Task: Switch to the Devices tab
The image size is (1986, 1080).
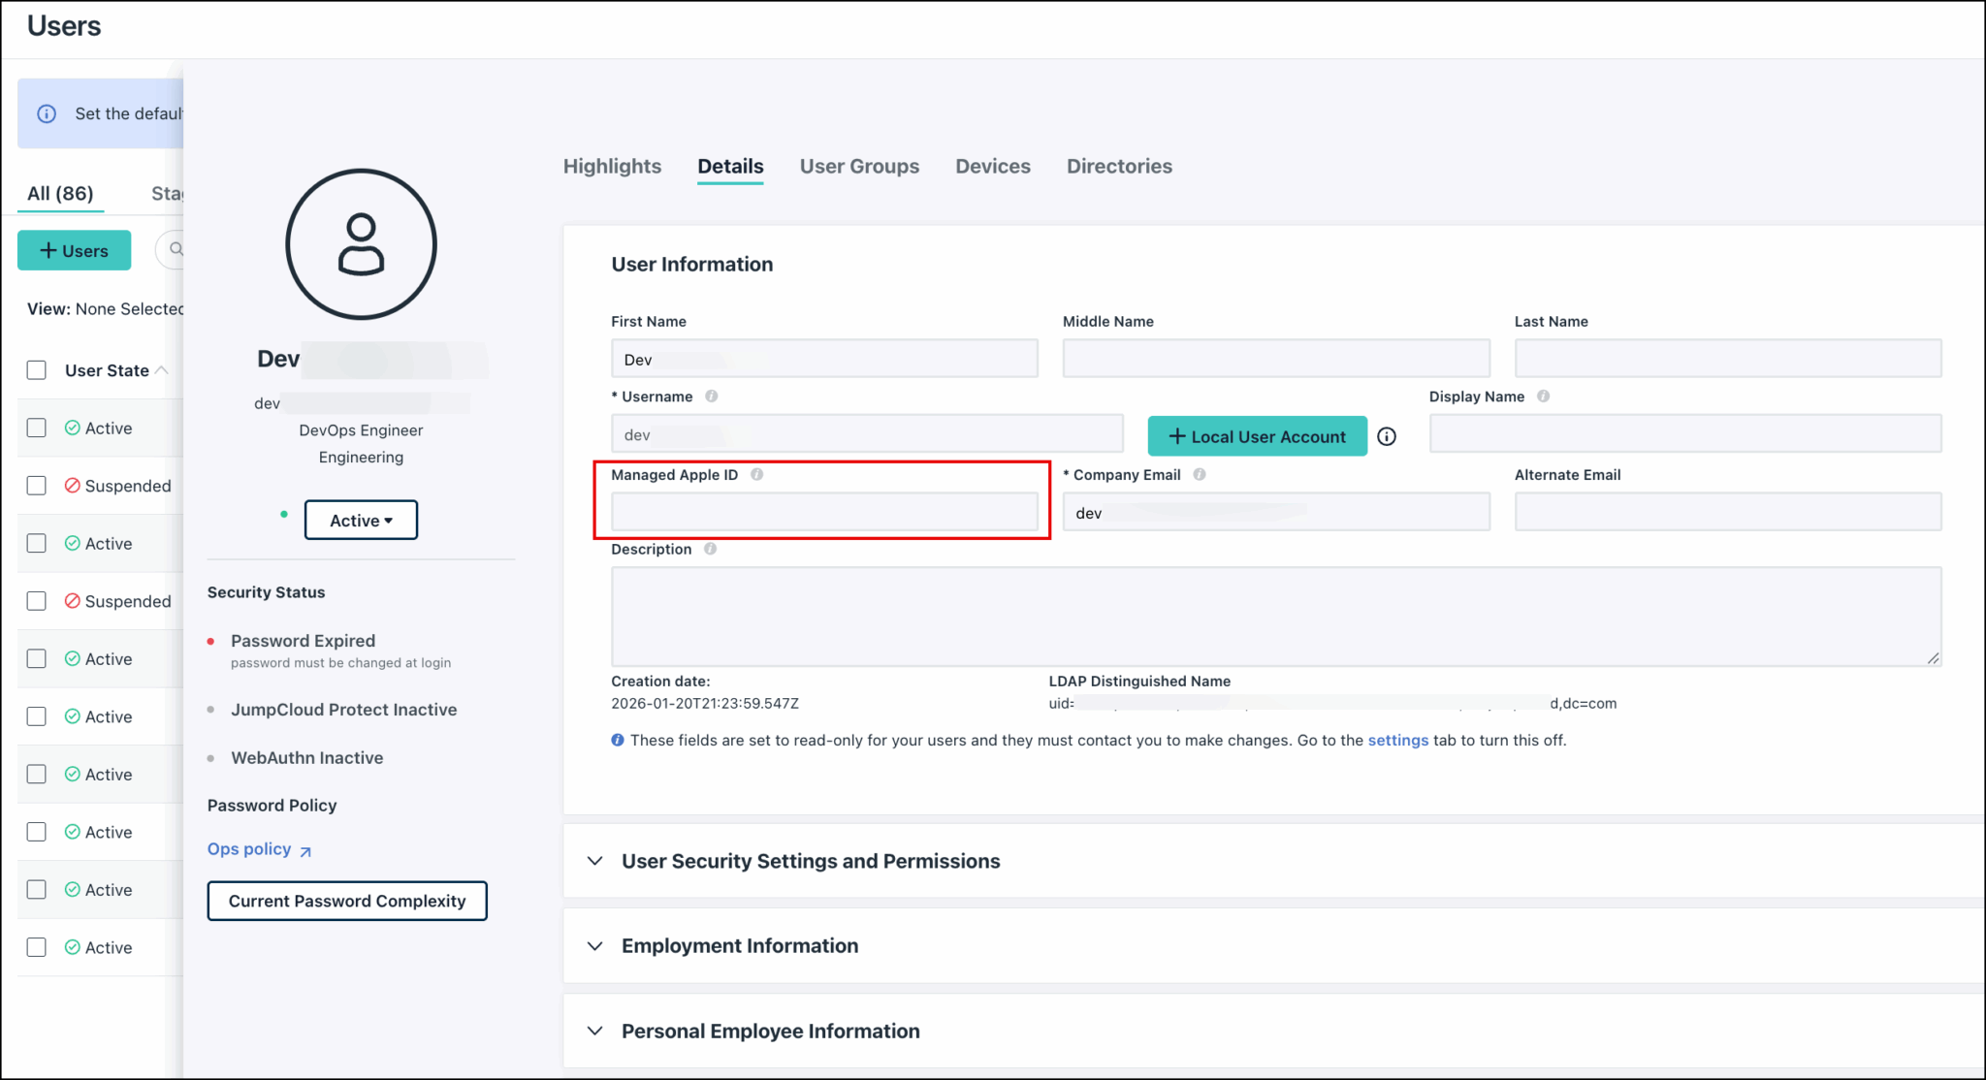Action: click(x=993, y=166)
